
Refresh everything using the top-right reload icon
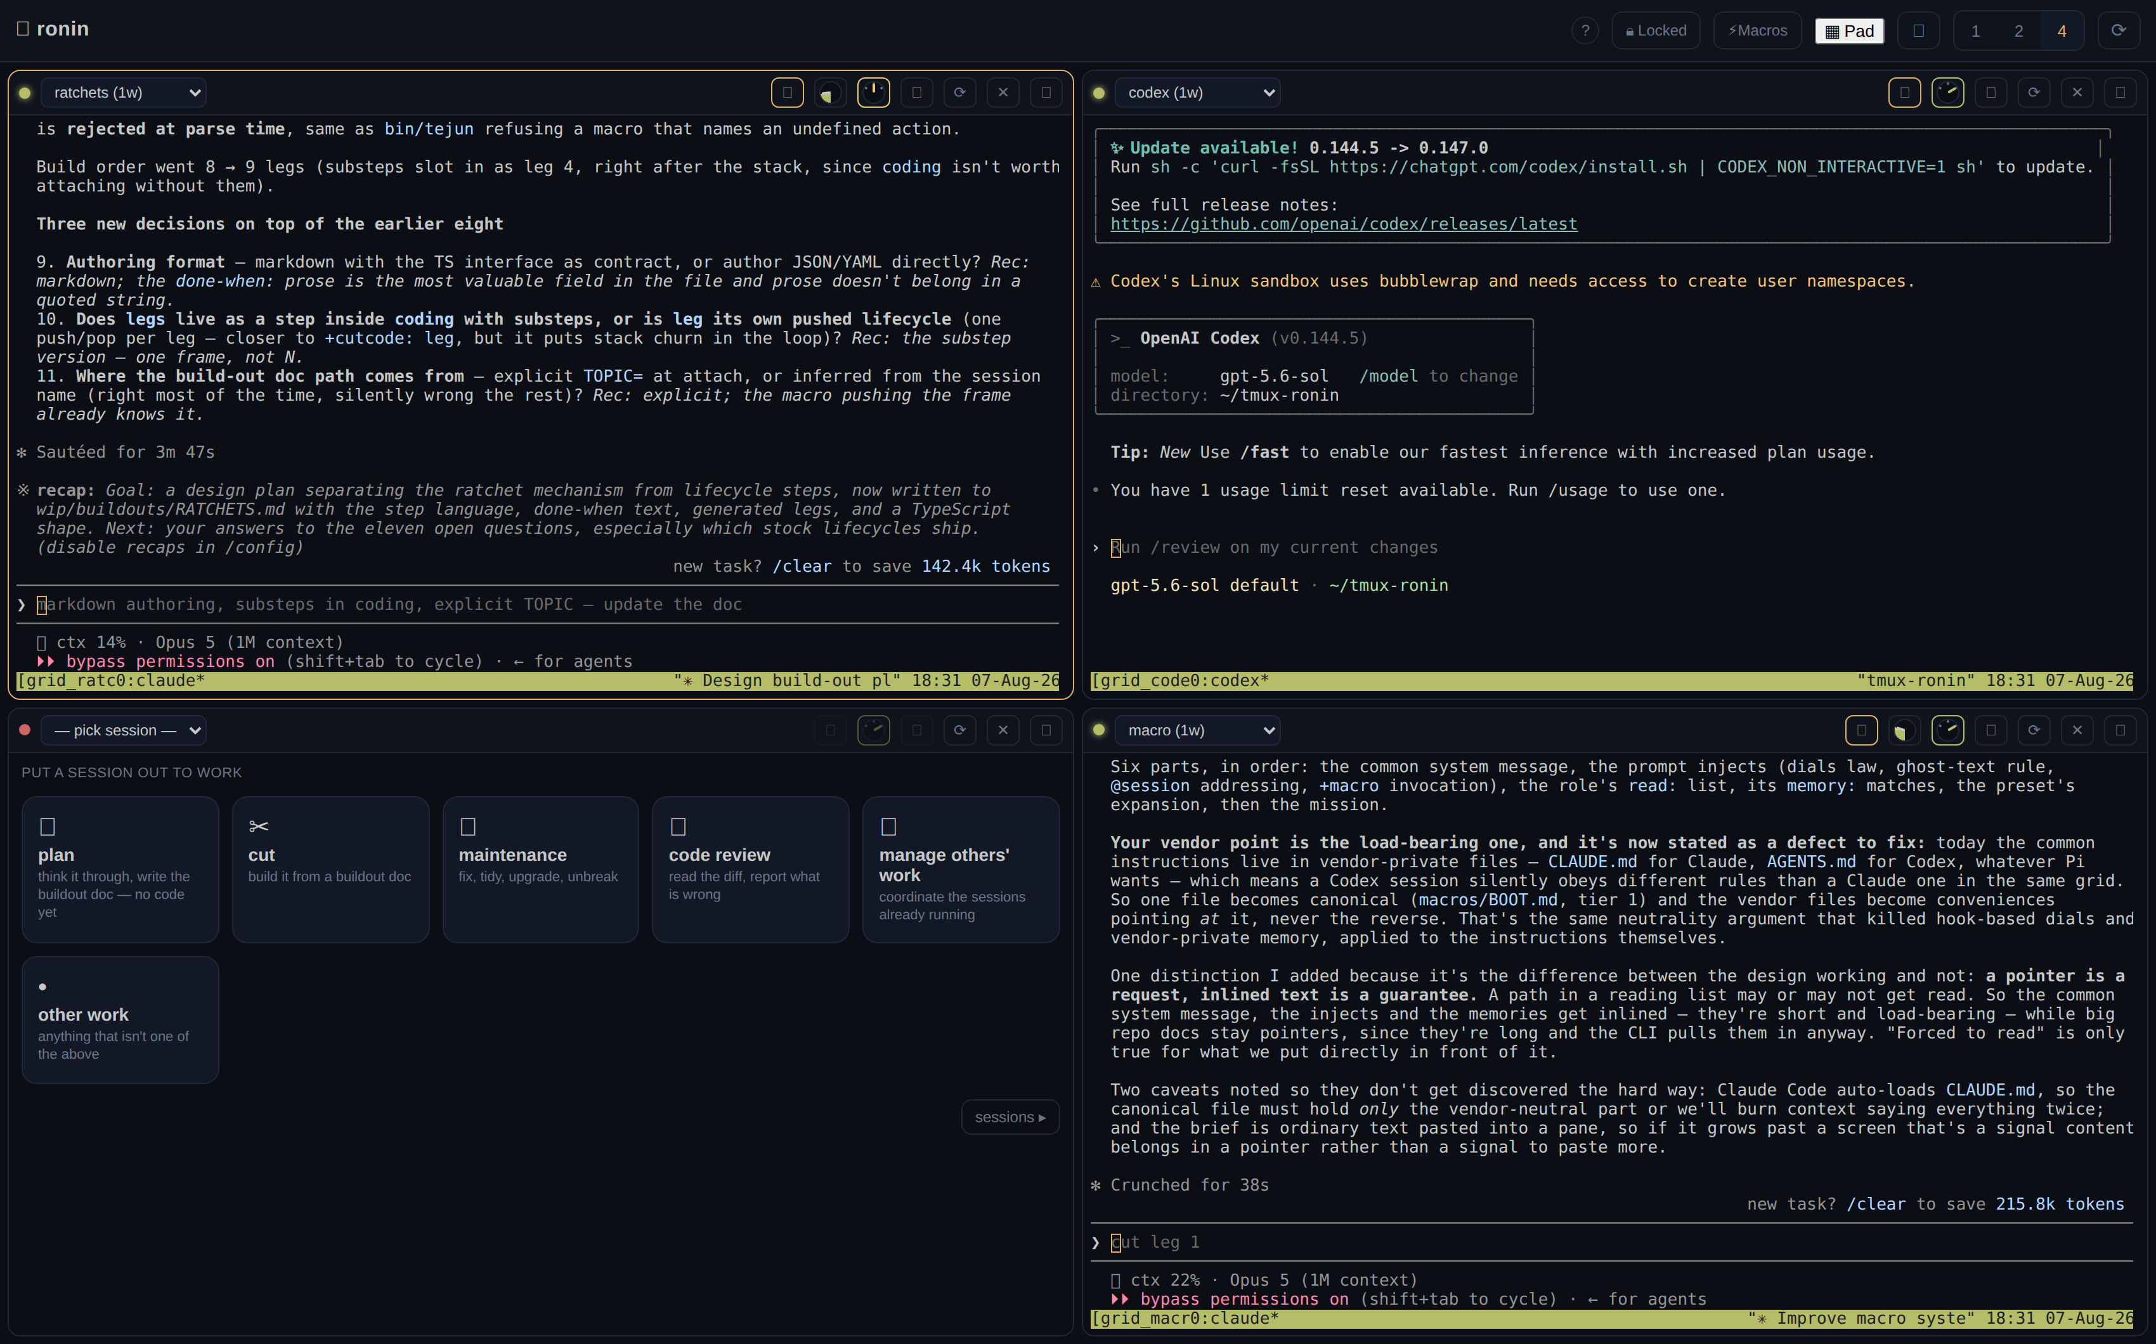coord(2119,30)
